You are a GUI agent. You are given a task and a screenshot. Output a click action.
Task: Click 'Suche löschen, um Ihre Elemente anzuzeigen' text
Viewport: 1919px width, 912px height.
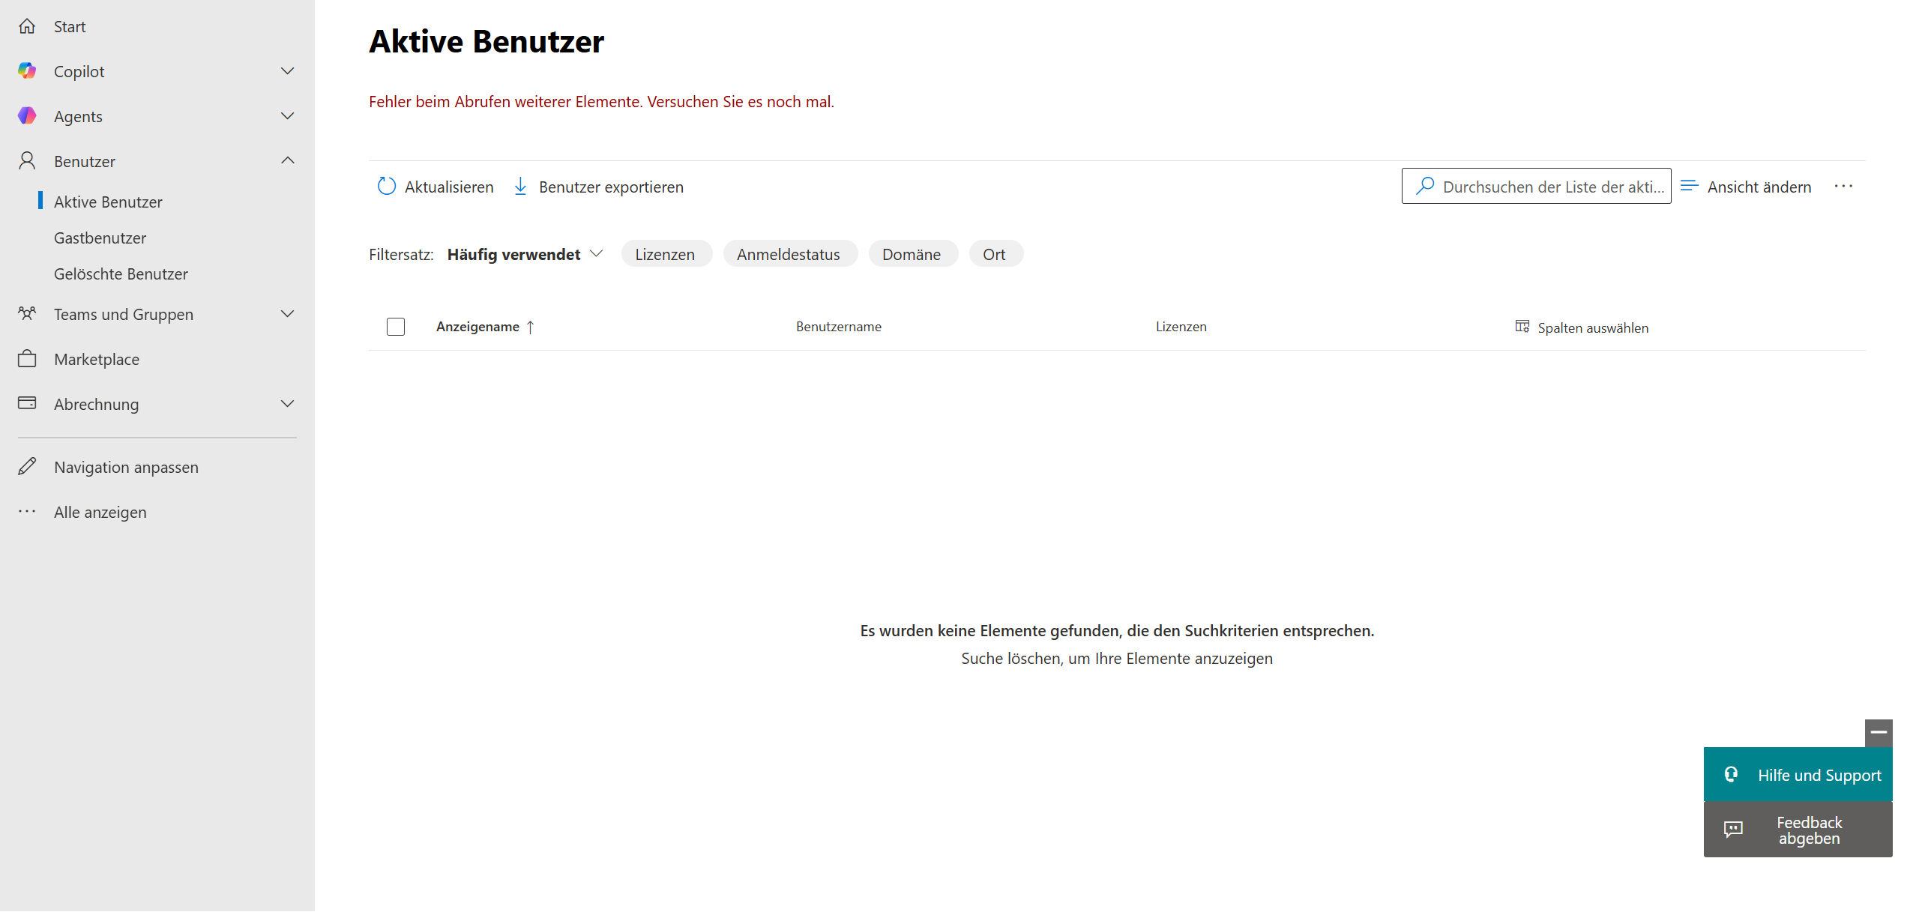click(1117, 658)
